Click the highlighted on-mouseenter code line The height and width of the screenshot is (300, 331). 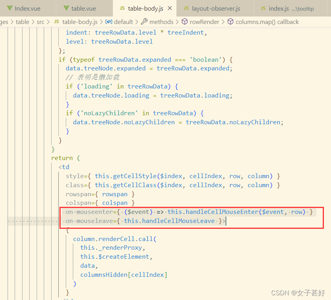pos(157,212)
